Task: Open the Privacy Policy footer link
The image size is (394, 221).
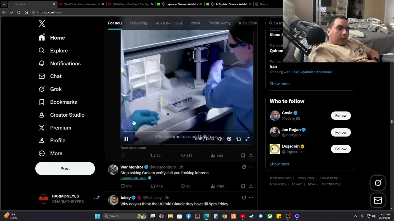Action: tap(305, 178)
